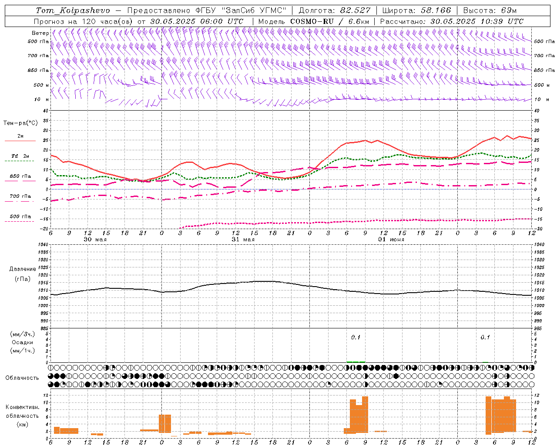The width and height of the screenshot is (557, 446).
Task: Click the "Давление" pressure panel title
Action: pos(23,269)
